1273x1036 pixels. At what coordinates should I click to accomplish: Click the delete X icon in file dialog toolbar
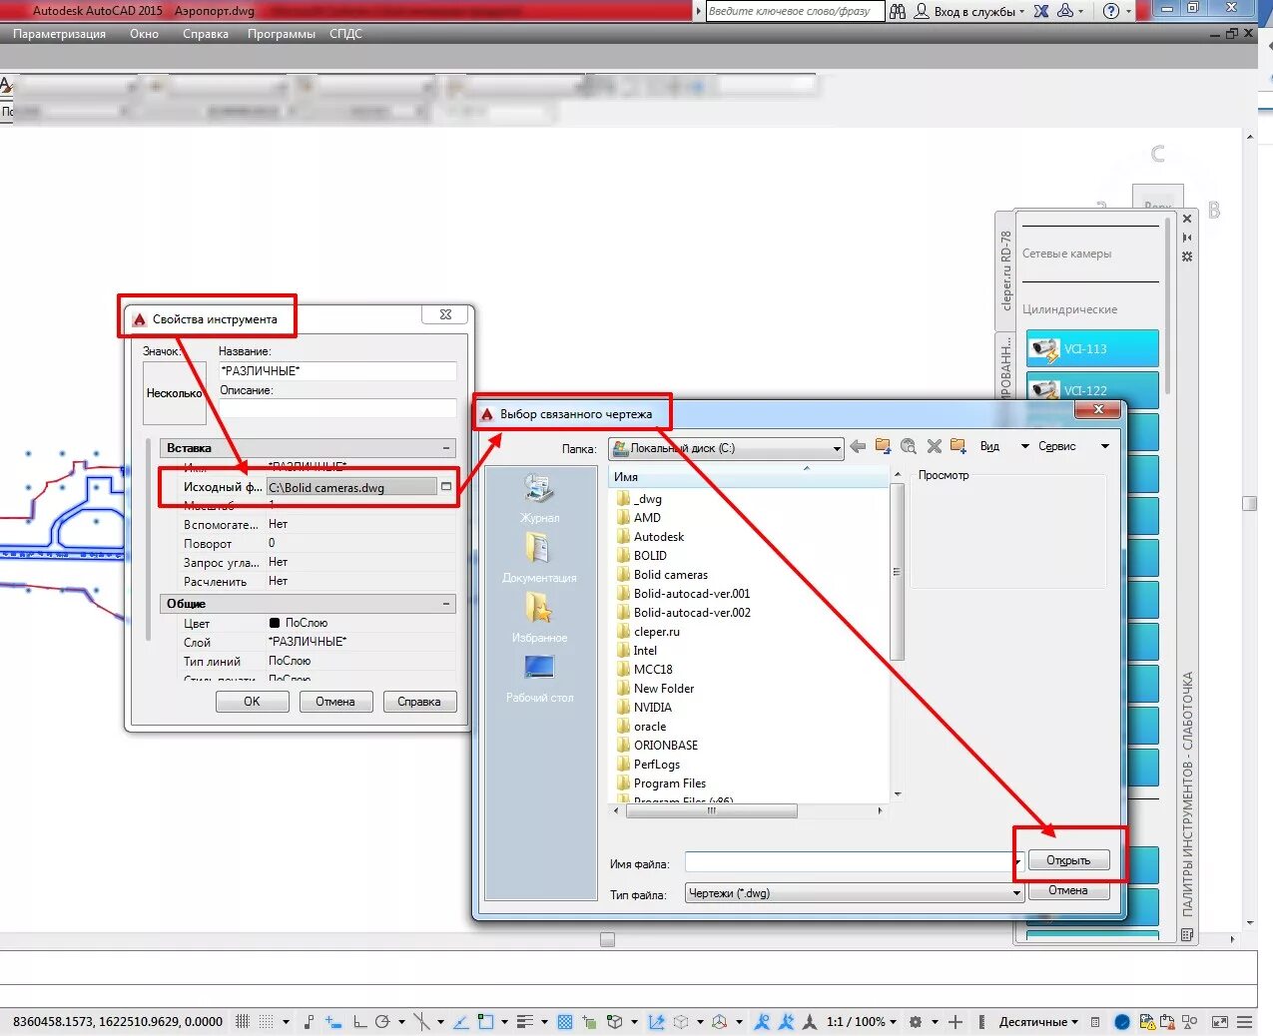click(x=934, y=446)
